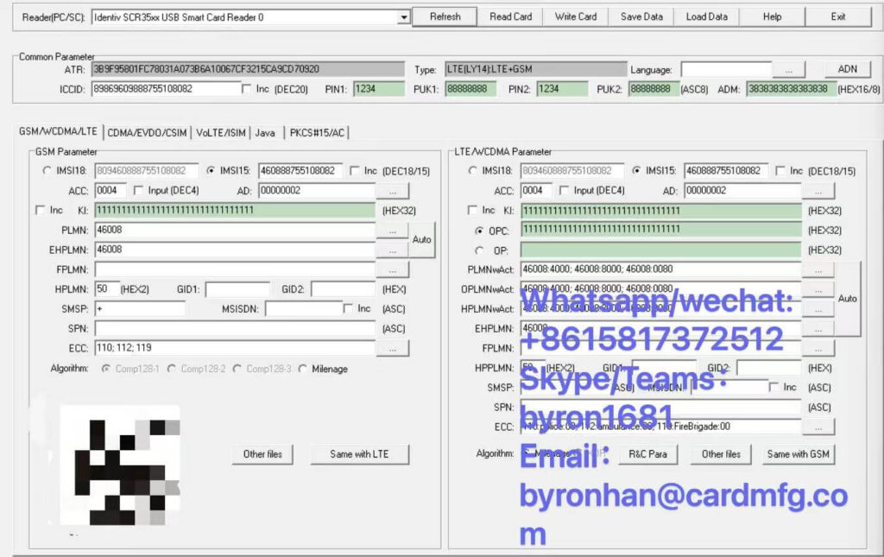The image size is (884, 557).
Task: Click the ellipsis beside GSM EHPLMN field
Action: tap(394, 250)
